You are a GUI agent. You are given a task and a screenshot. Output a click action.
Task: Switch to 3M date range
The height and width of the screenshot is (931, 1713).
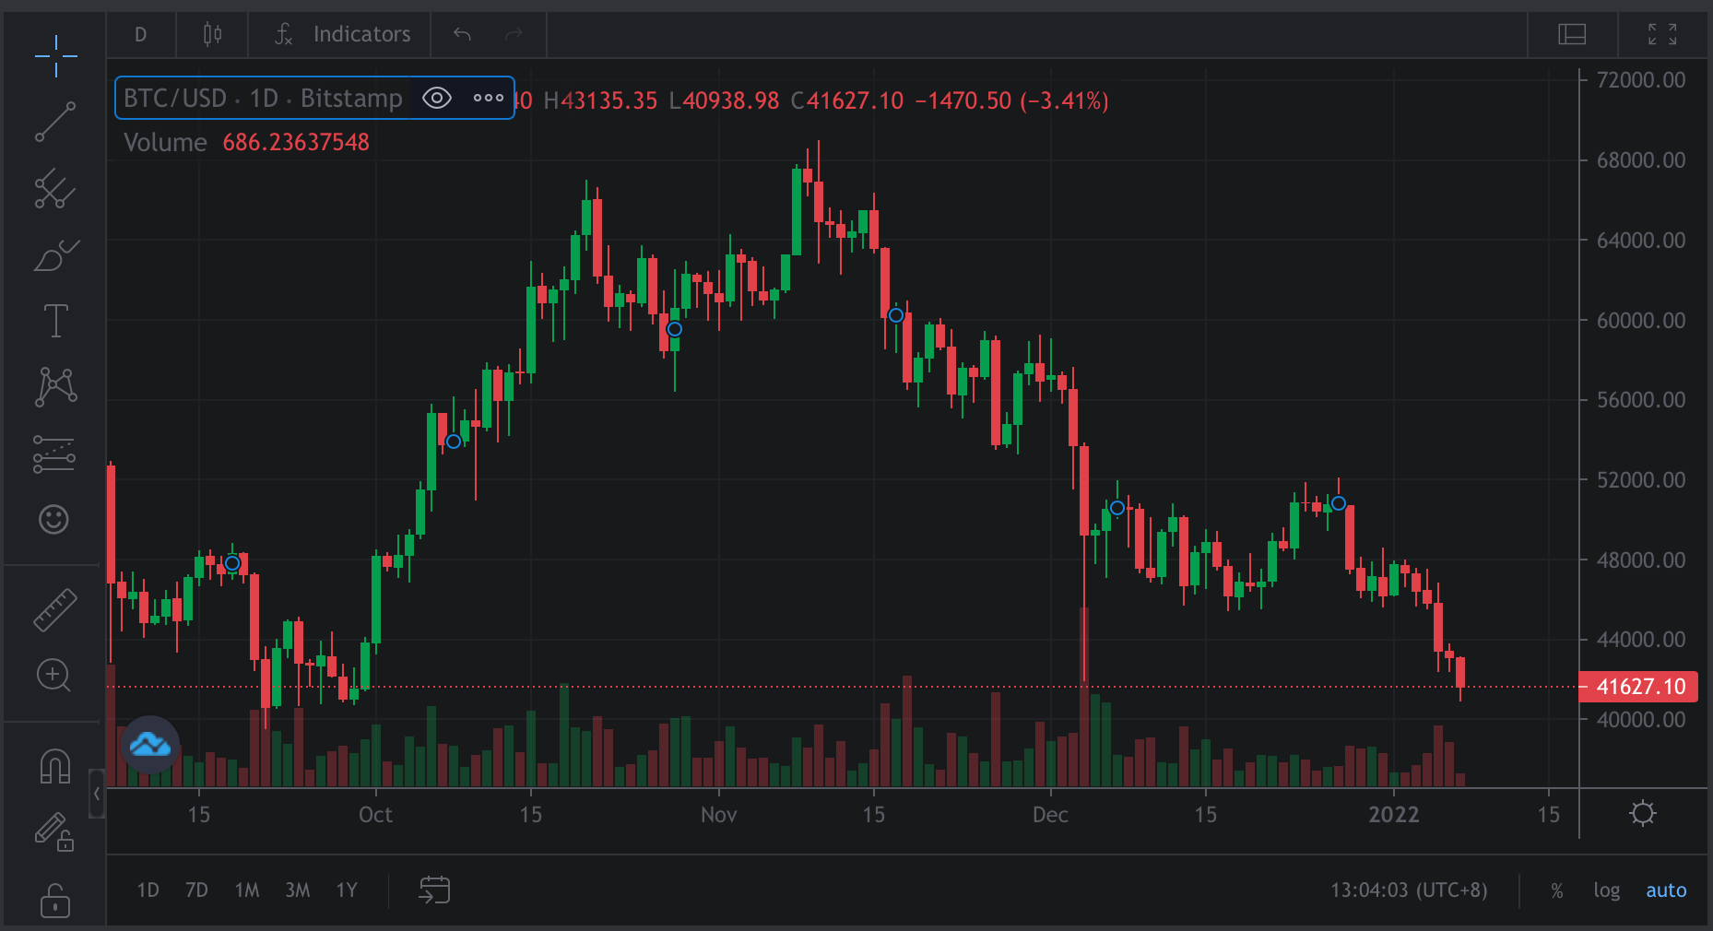pyautogui.click(x=297, y=890)
